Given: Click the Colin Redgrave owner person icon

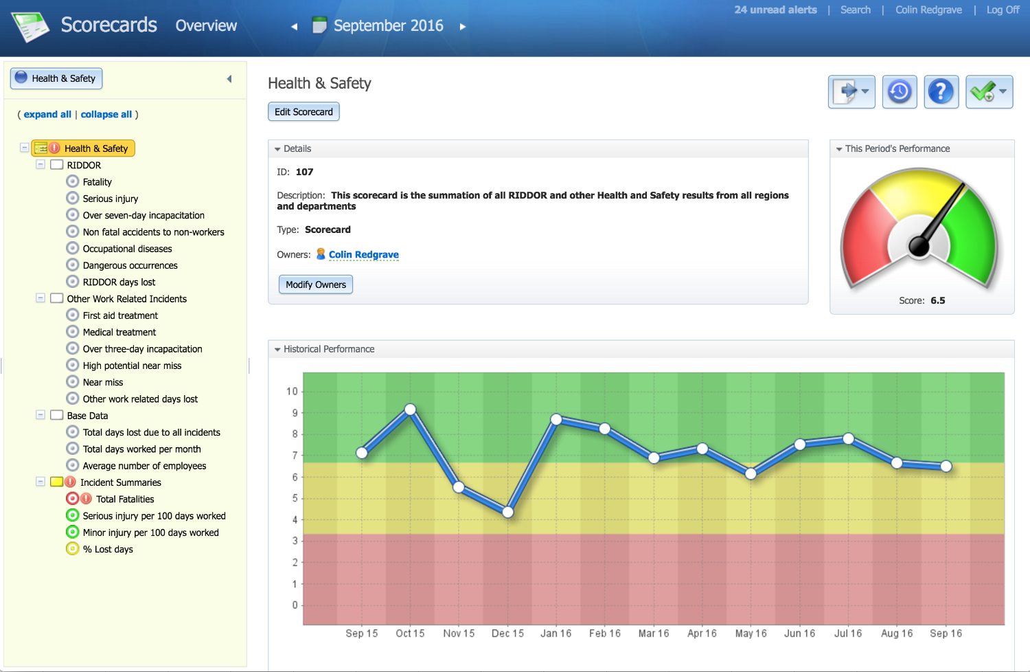Looking at the screenshot, I should (x=321, y=254).
